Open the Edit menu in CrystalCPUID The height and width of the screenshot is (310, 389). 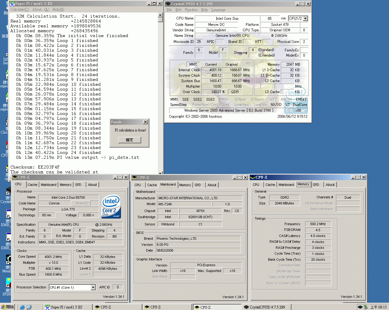tap(178, 10)
